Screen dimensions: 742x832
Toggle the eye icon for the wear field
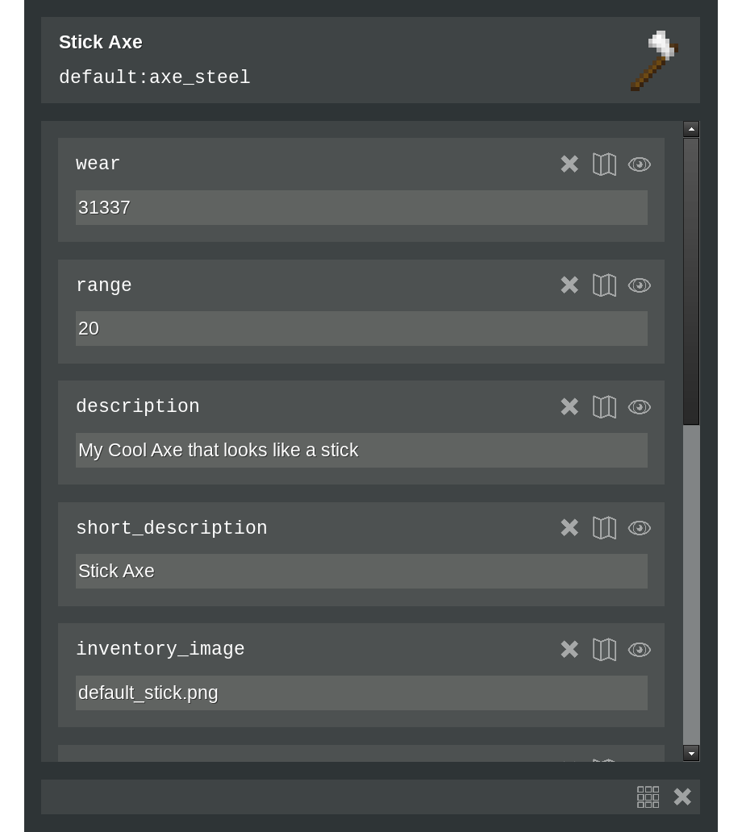point(640,164)
